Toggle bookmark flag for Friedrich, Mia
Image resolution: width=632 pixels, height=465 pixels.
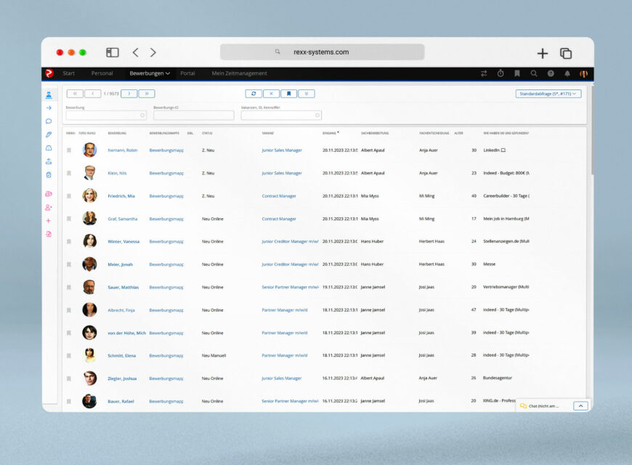click(x=69, y=196)
